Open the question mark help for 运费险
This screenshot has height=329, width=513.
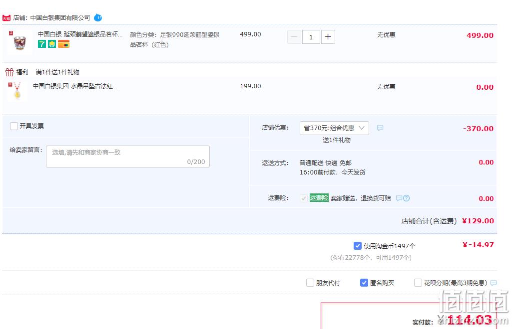pos(406,198)
